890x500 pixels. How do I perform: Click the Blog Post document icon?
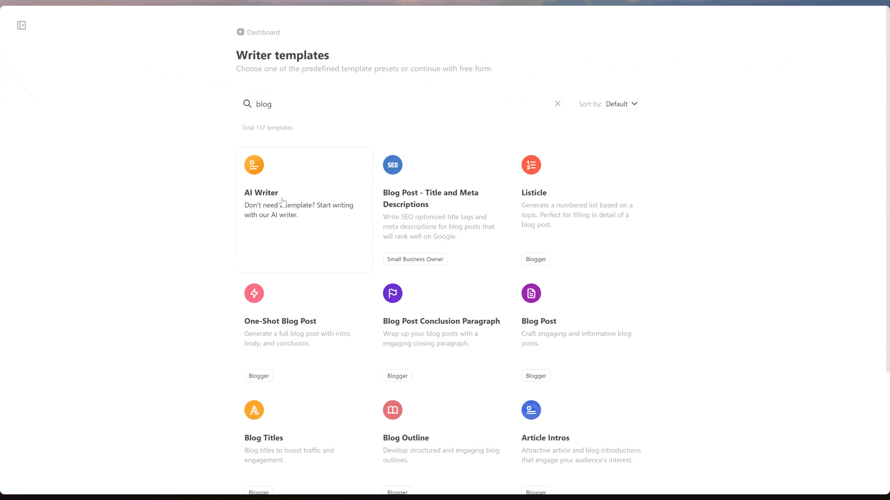pyautogui.click(x=531, y=293)
